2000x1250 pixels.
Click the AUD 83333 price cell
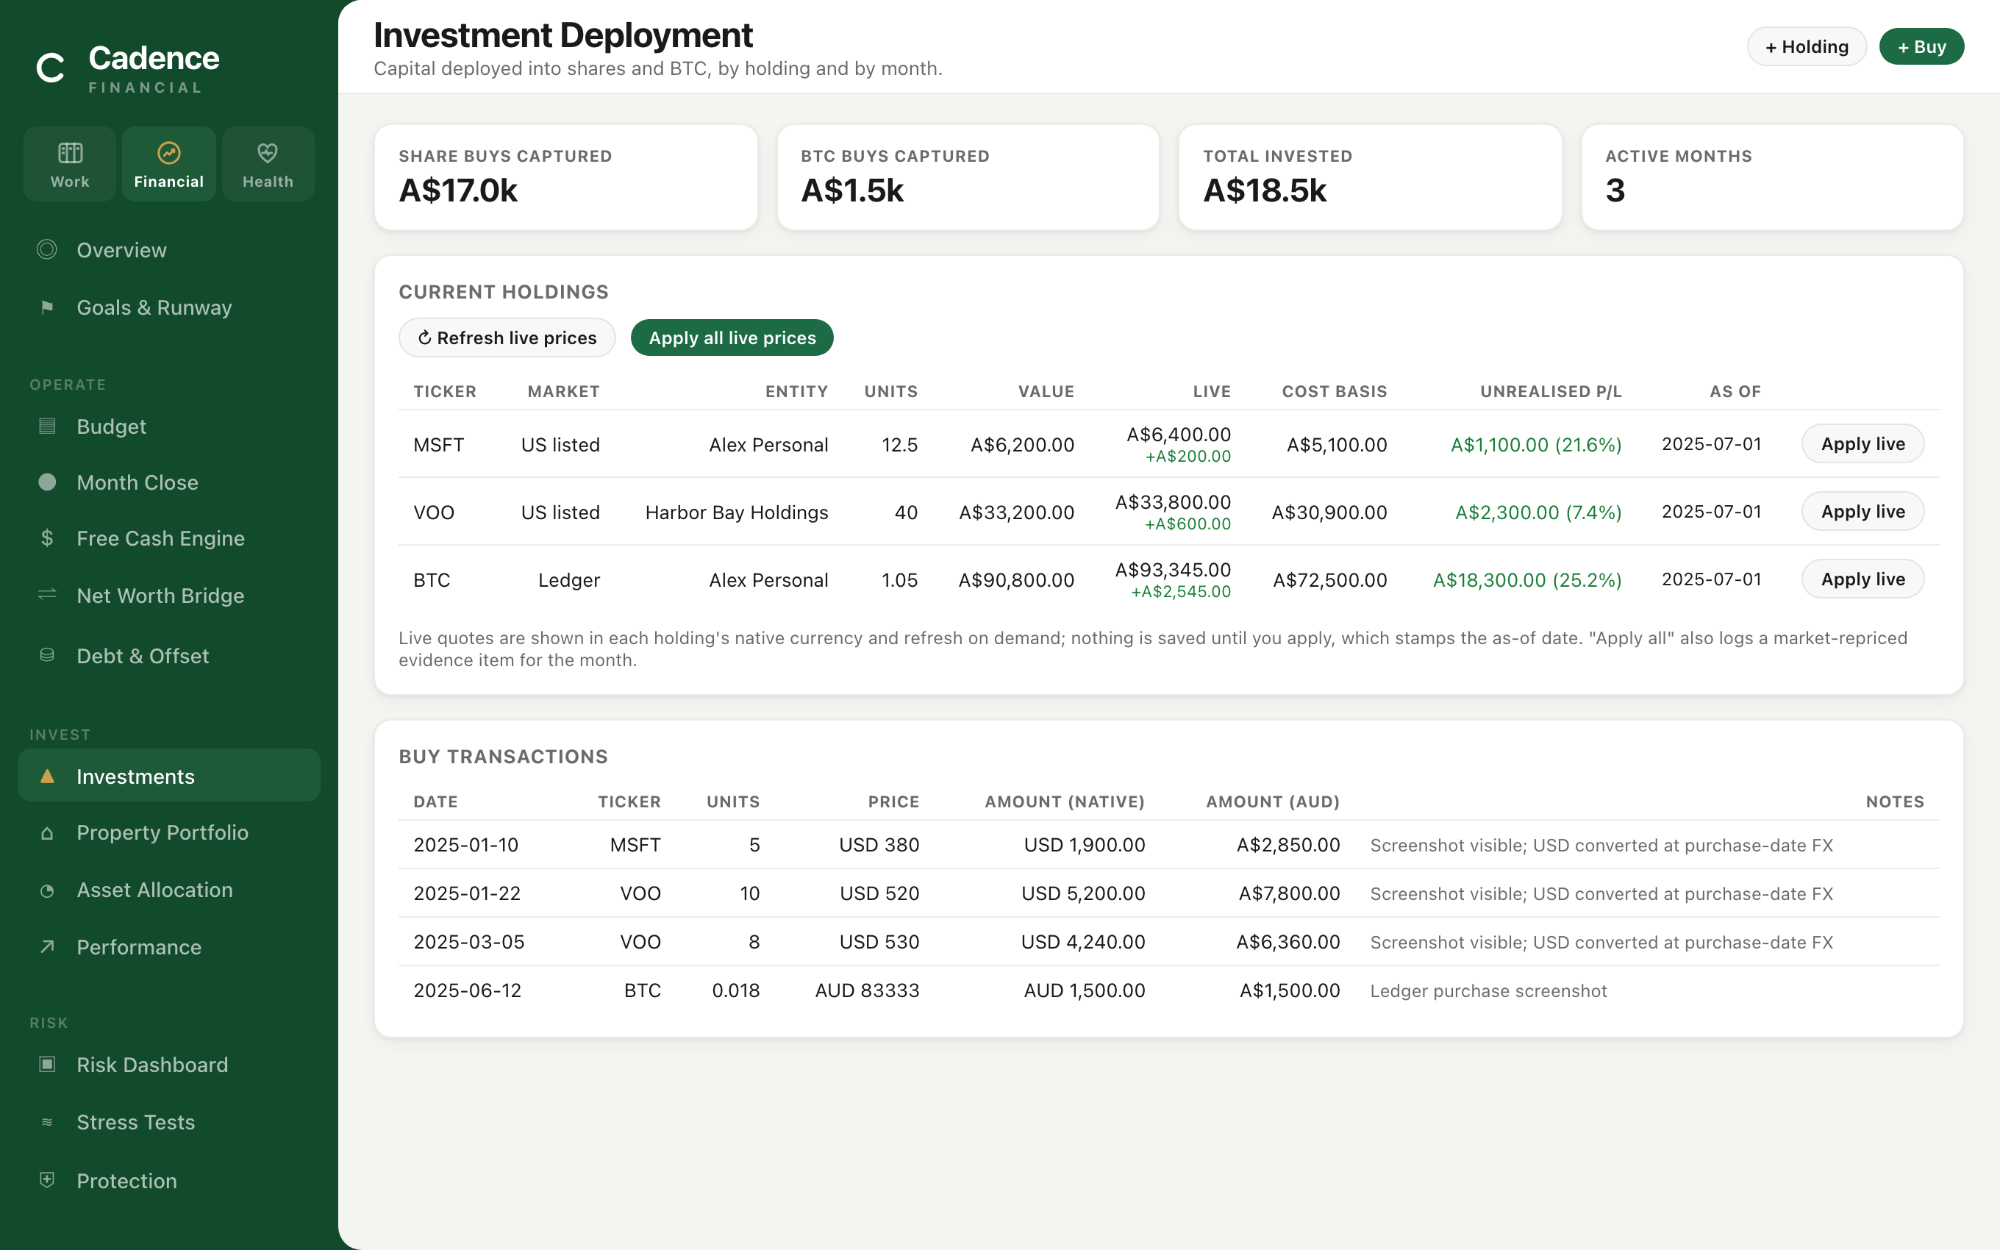(867, 990)
